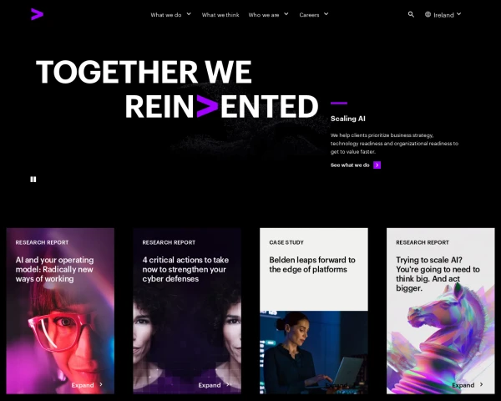Click the holographic chess knight image

click(x=441, y=336)
